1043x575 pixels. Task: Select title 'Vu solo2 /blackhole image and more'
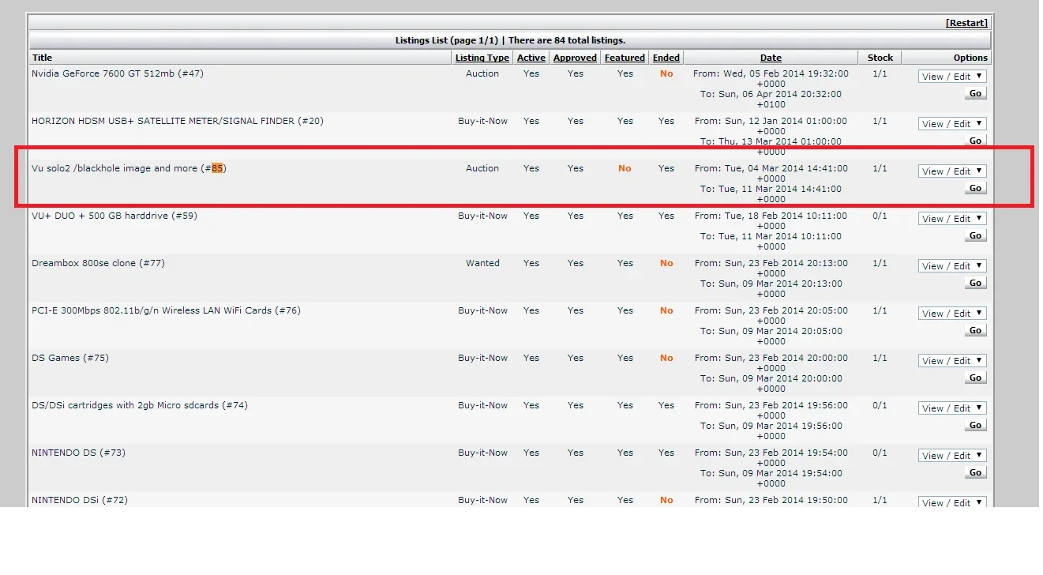[x=114, y=168]
